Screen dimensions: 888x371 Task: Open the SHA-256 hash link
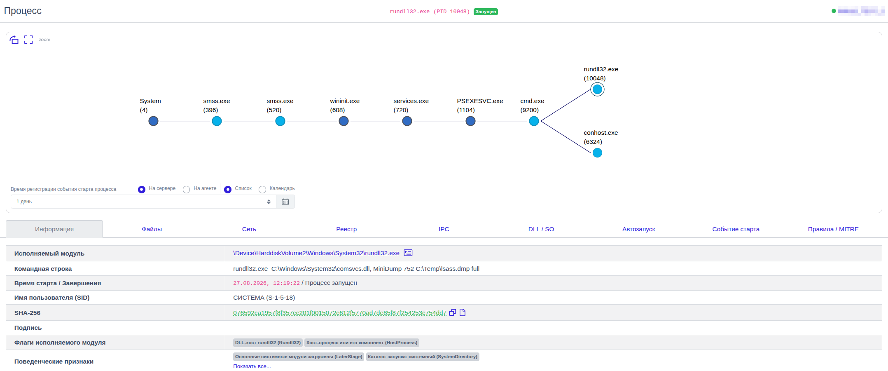coord(340,313)
